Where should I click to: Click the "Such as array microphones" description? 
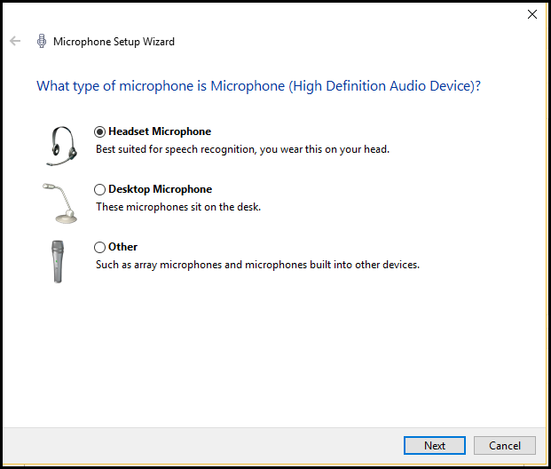click(257, 265)
